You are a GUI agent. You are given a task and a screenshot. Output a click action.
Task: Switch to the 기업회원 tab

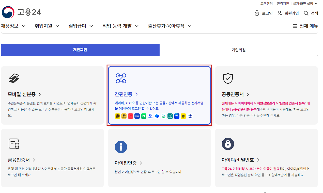(238, 50)
